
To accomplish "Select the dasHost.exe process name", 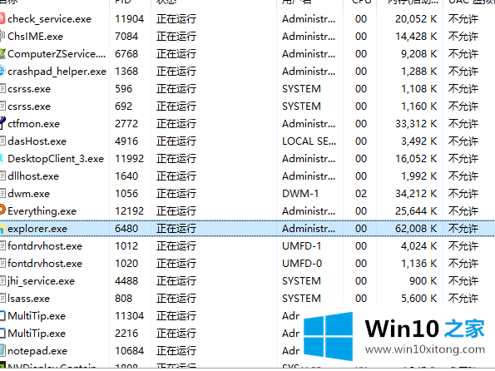I will point(37,141).
